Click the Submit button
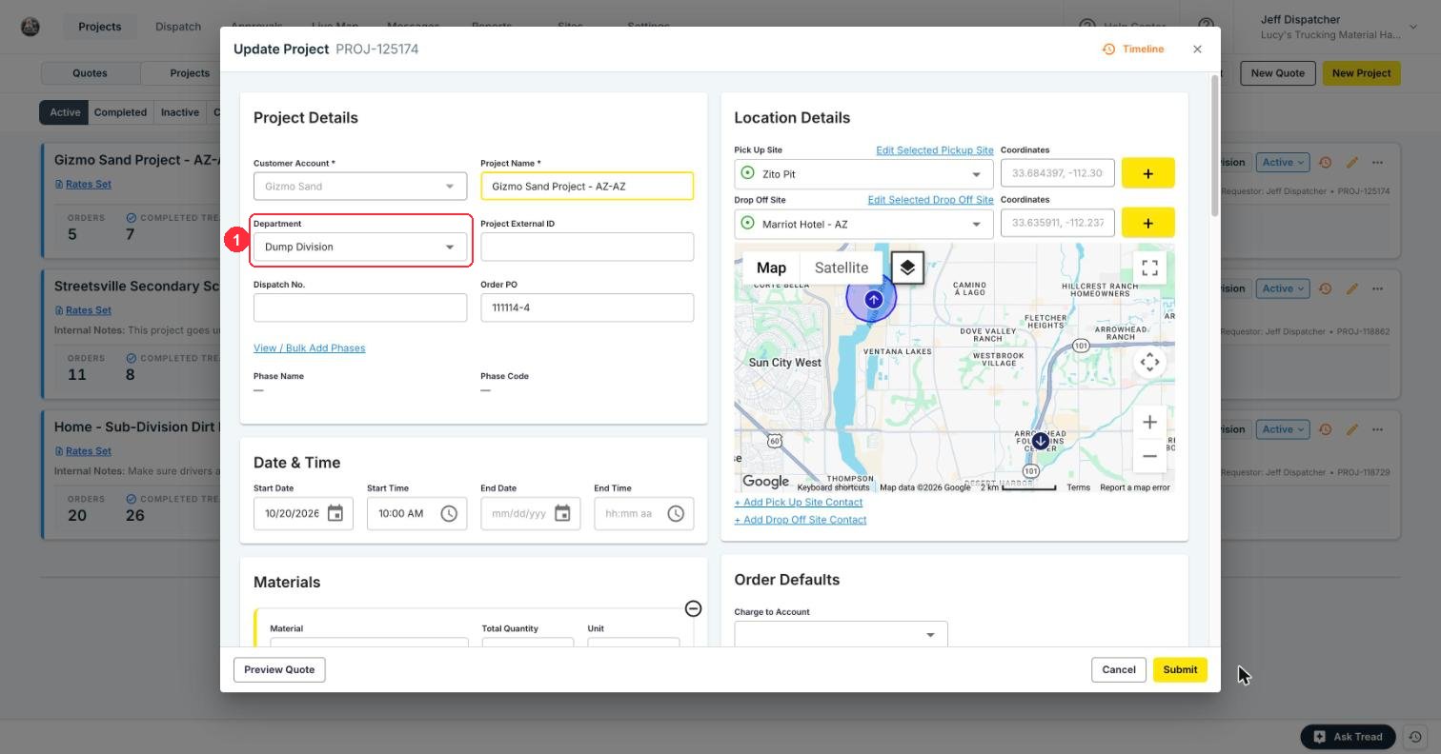 click(x=1180, y=669)
